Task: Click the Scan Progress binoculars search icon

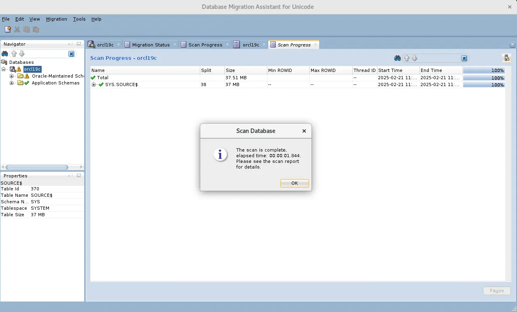Action: point(397,58)
